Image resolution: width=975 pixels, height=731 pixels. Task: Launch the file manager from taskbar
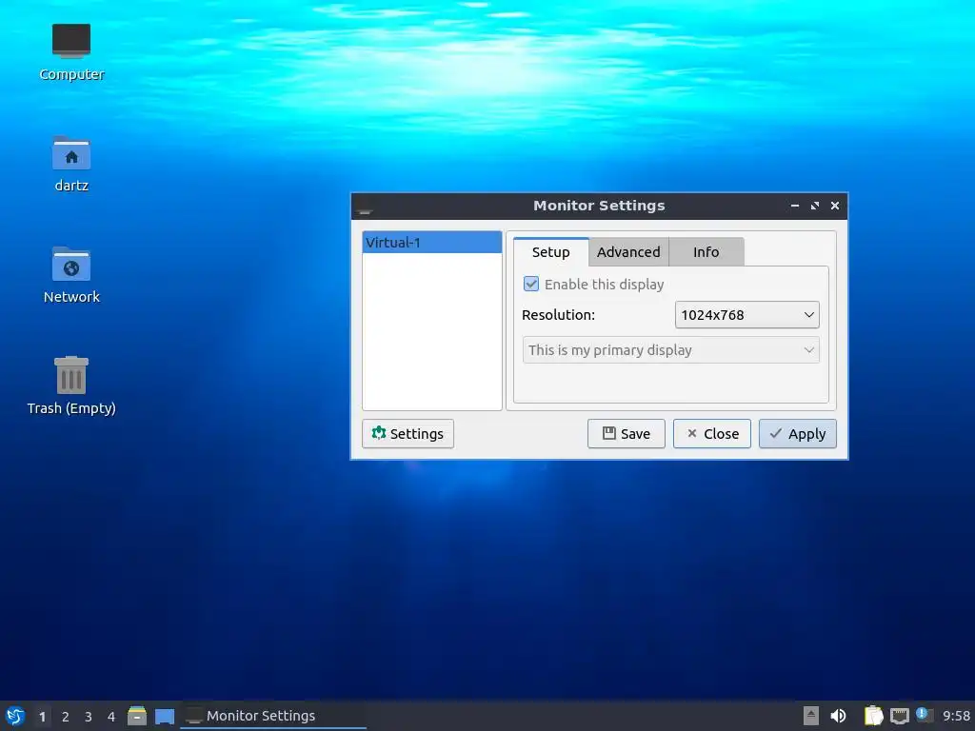click(137, 716)
